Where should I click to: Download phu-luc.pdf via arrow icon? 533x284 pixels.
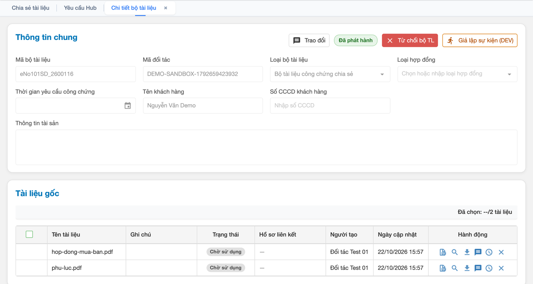coord(467,268)
